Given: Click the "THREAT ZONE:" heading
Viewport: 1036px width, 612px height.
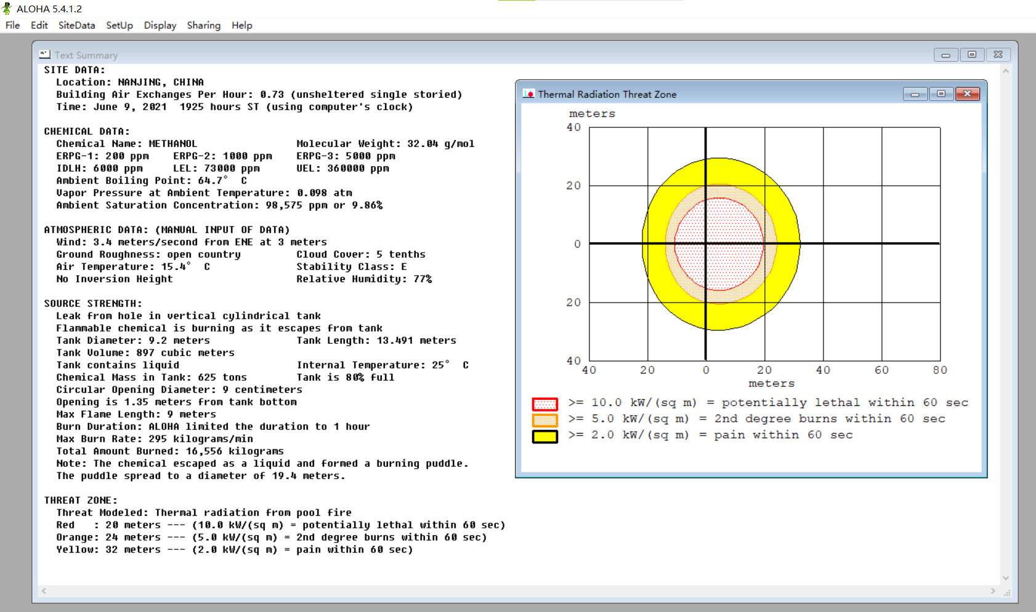Looking at the screenshot, I should click(x=81, y=501).
